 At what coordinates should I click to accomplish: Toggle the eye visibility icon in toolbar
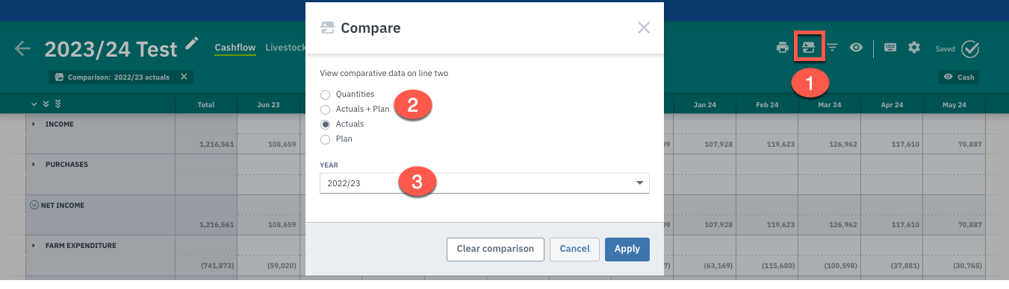coord(856,48)
